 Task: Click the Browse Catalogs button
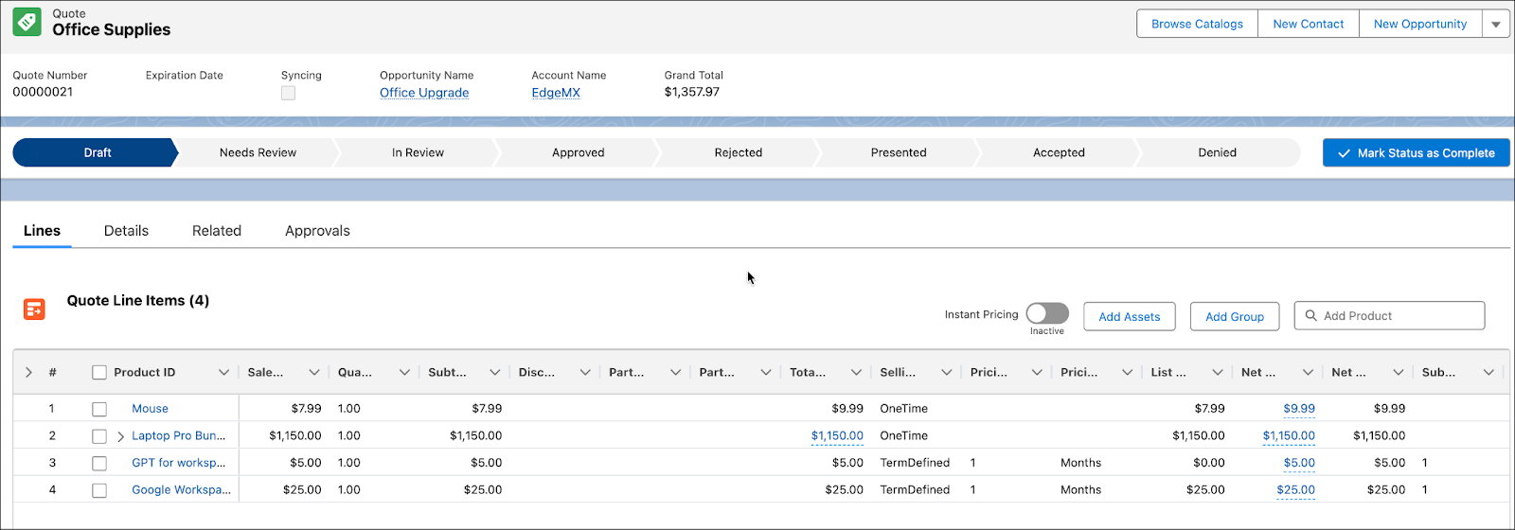tap(1197, 25)
